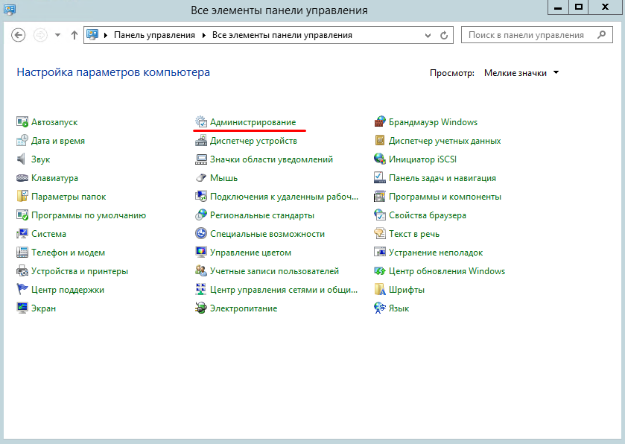Refresh the control panel view
The width and height of the screenshot is (625, 444).
pos(444,36)
